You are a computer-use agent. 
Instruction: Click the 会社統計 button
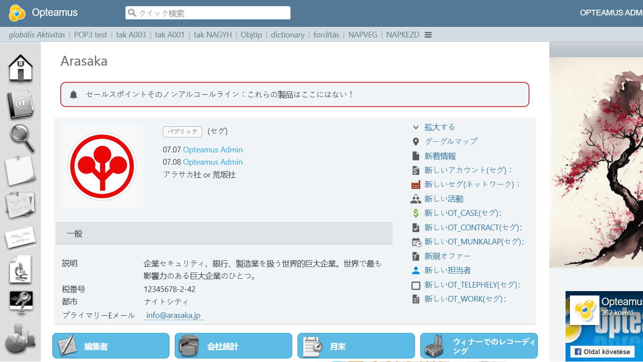point(233,346)
